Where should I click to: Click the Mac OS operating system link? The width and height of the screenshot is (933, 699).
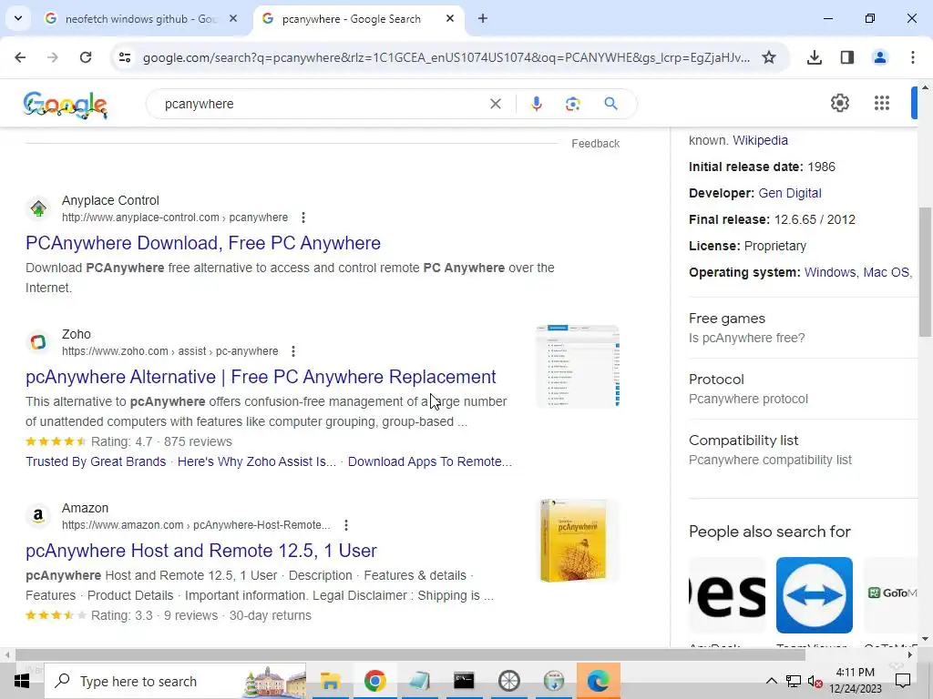[886, 273]
